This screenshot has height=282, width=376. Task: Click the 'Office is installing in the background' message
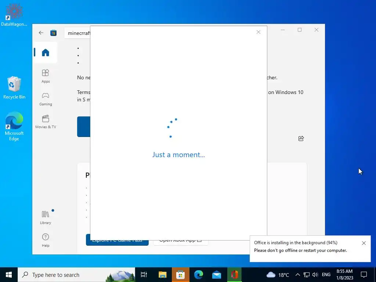(296, 243)
